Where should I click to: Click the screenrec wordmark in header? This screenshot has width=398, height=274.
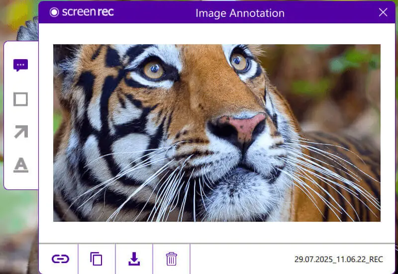(88, 12)
